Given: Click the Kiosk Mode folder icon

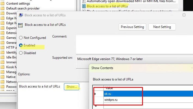Looking at the screenshot, I should point(2,67).
